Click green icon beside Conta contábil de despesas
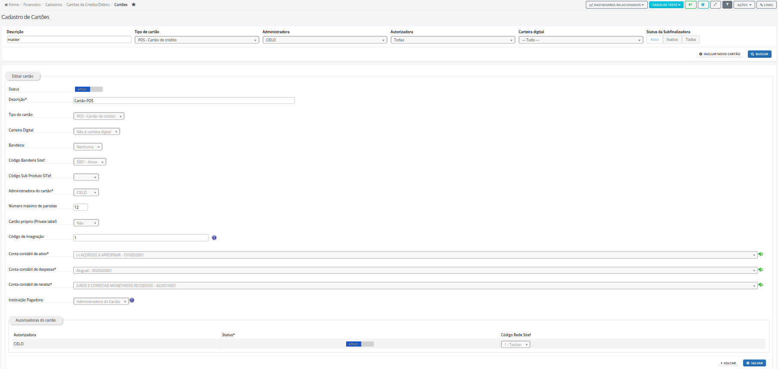The image size is (778, 369). pos(761,270)
